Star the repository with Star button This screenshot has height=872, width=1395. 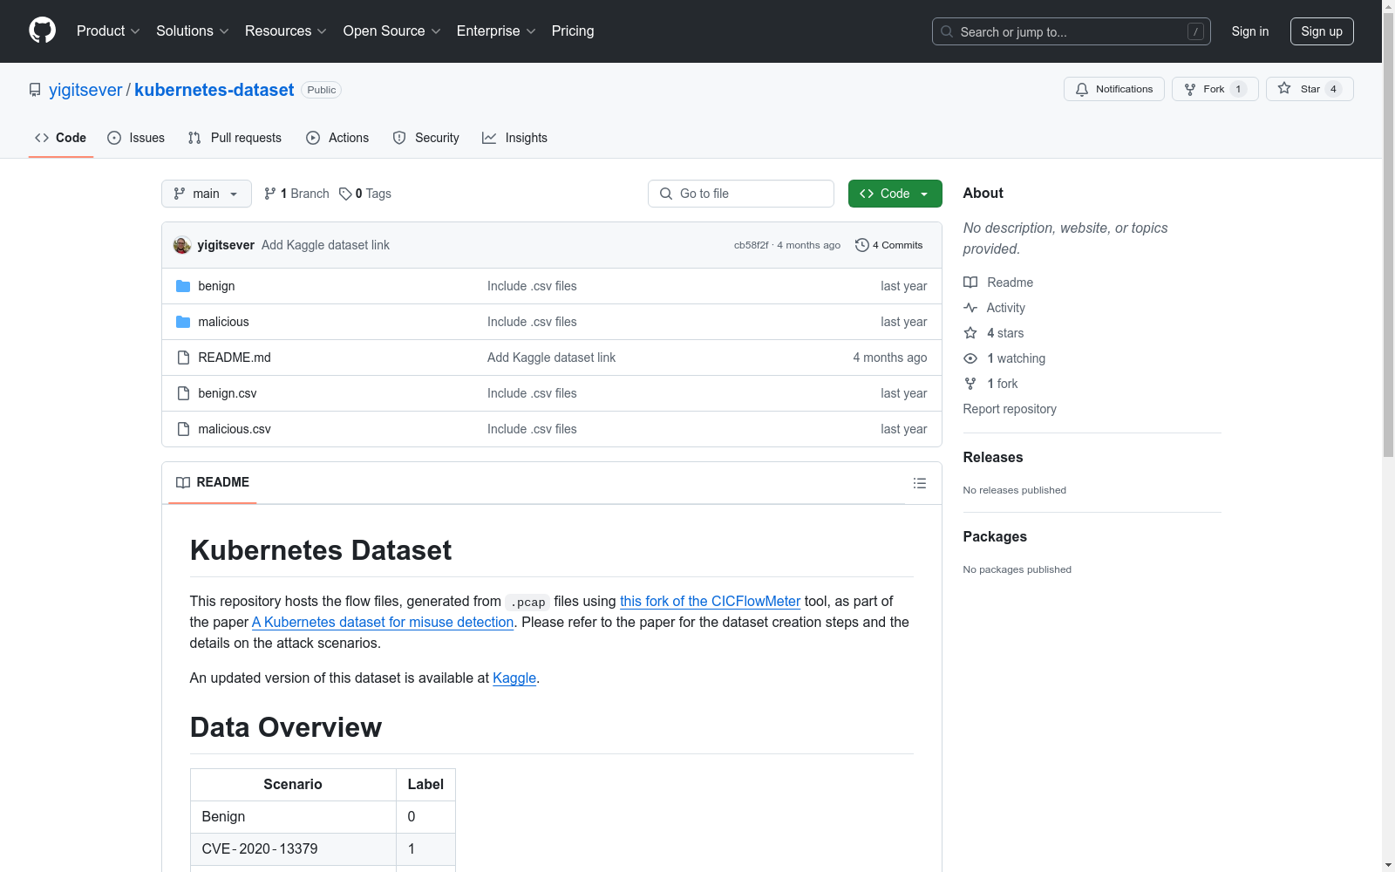coord(1310,89)
